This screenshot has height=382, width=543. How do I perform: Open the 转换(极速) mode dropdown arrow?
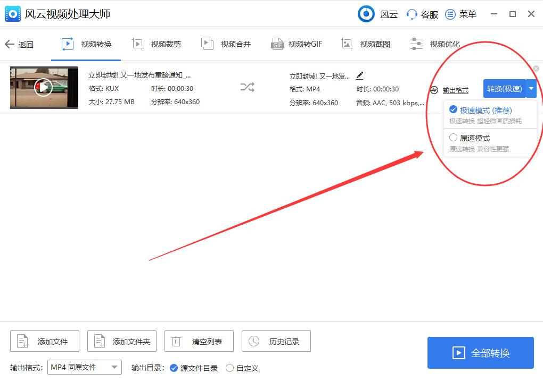532,89
